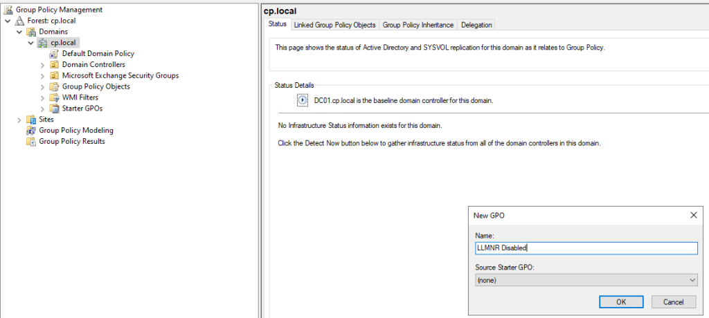Click the GPO Name text field
The image size is (709, 318).
[x=585, y=248]
